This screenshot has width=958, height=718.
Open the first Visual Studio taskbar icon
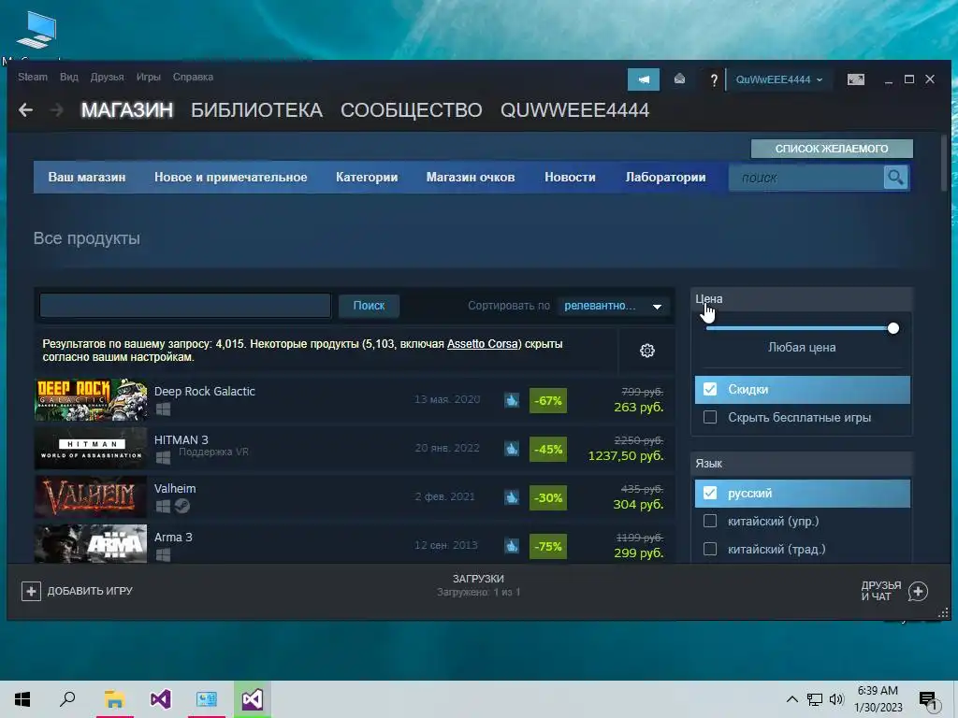pos(161,699)
